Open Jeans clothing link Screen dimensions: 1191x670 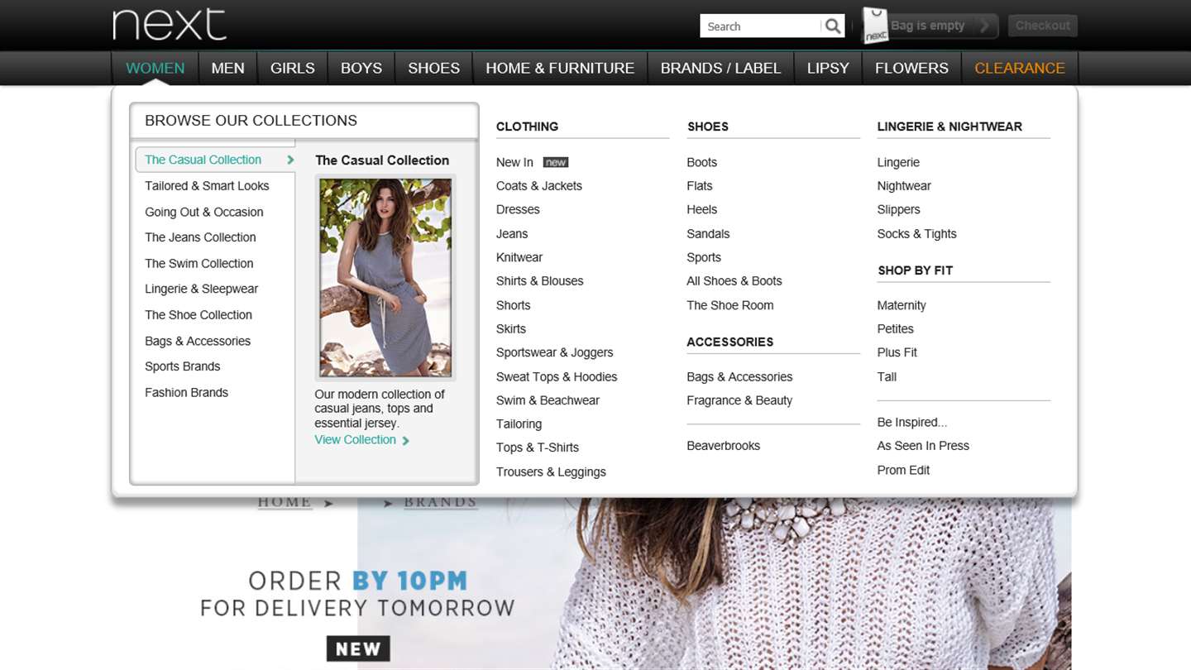[x=512, y=234]
